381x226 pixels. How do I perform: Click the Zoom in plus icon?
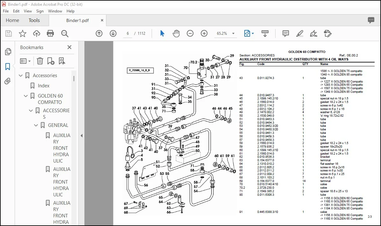coord(204,33)
